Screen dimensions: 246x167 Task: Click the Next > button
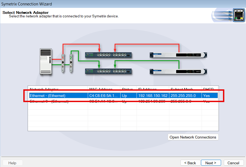pos(211,163)
